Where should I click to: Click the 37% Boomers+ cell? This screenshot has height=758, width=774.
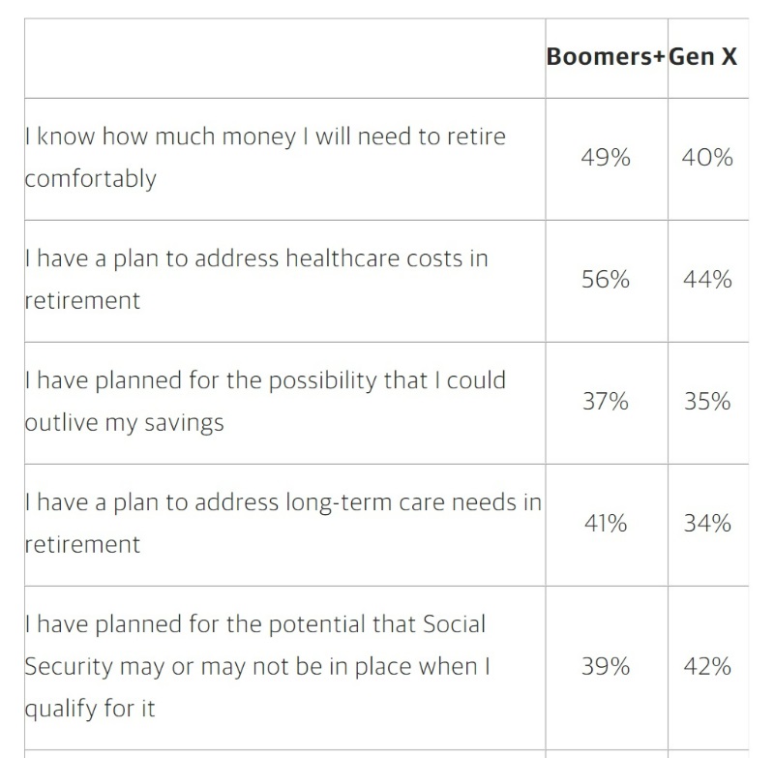coord(606,402)
